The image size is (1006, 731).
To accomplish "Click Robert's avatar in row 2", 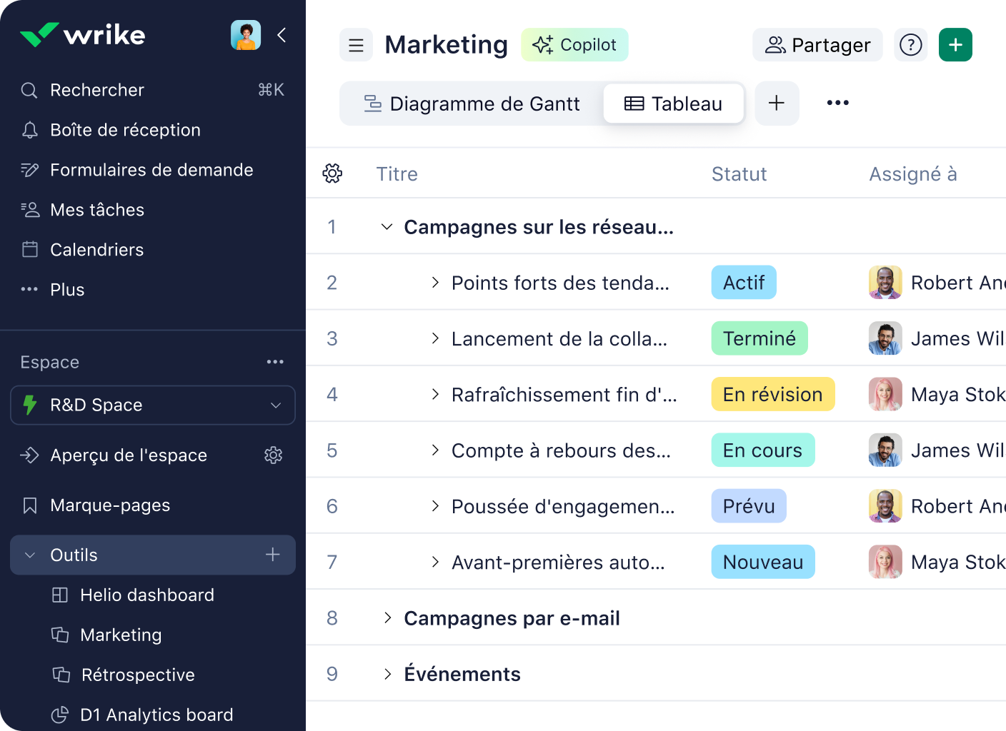I will [885, 283].
